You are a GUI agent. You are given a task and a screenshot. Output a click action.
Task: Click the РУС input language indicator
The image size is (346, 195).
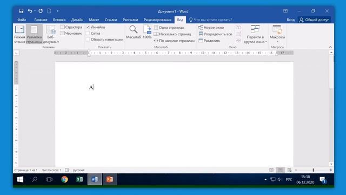tap(289, 179)
